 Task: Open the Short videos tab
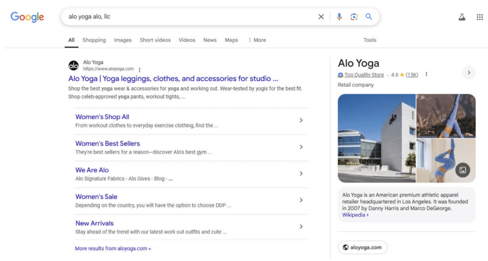click(155, 40)
